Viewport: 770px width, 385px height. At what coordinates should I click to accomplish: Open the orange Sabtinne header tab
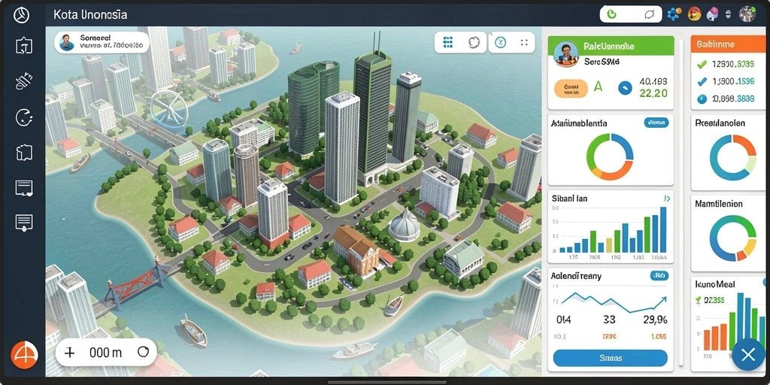point(729,44)
